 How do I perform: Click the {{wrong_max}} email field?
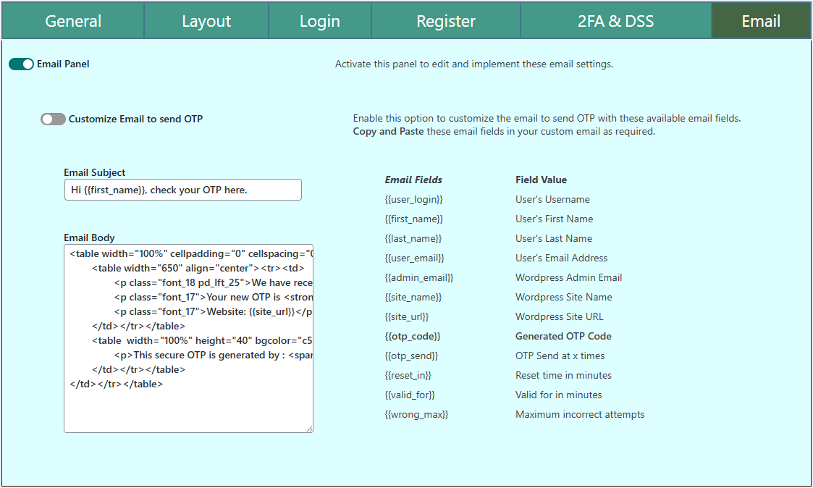coord(416,414)
